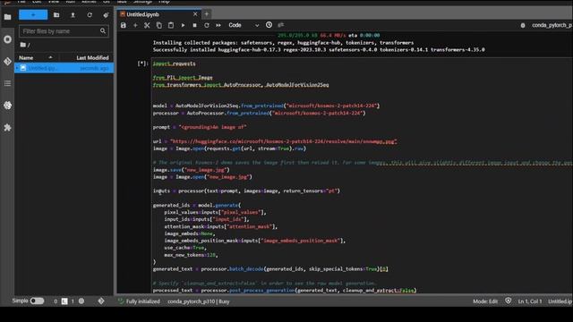The height and width of the screenshot is (322, 573).
Task: Refresh the file list
Action: (90, 15)
